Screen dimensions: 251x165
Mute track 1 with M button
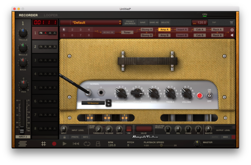pos(50,33)
